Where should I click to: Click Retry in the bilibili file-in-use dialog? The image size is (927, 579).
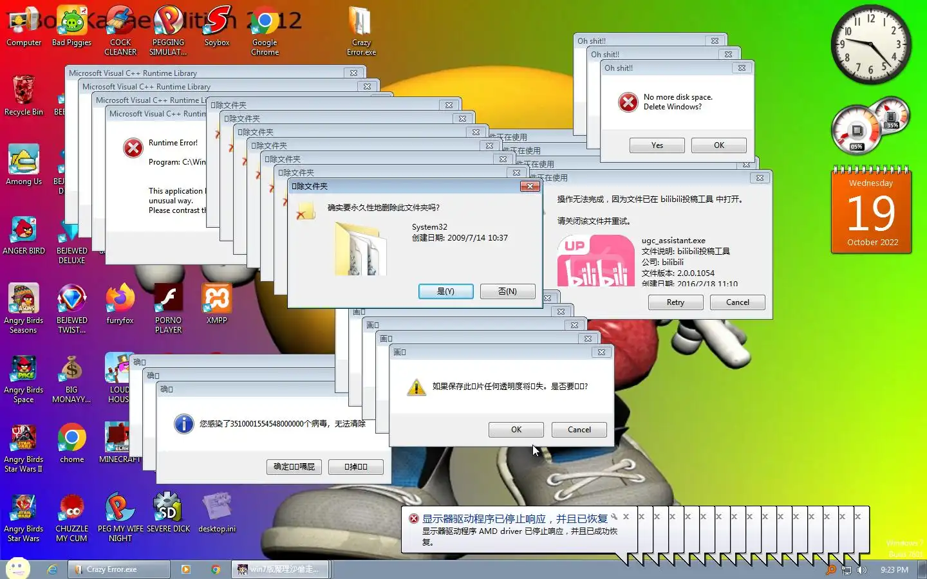[675, 302]
